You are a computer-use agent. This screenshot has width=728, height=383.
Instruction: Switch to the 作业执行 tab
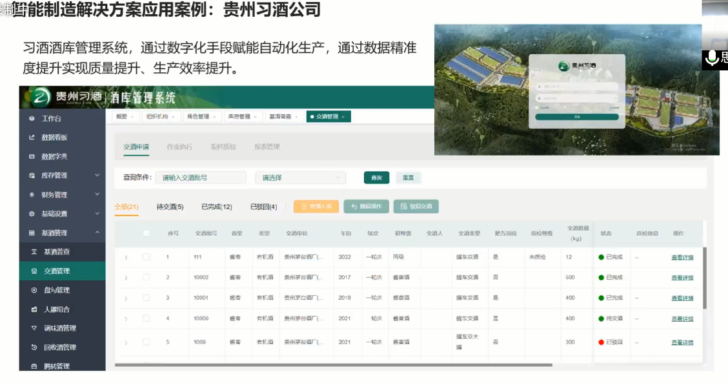(179, 147)
